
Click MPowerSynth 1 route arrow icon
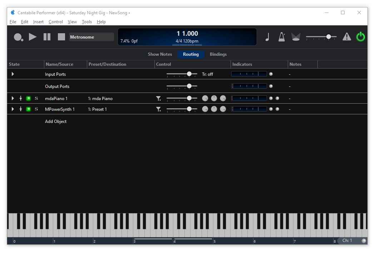click(x=21, y=109)
